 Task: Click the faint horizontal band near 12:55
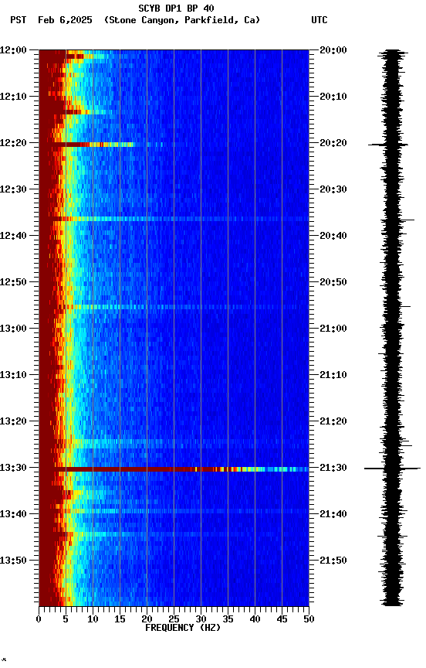(183, 307)
